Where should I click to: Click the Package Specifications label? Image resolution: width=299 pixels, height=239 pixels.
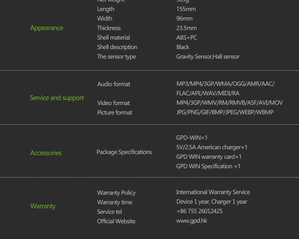[x=124, y=152]
